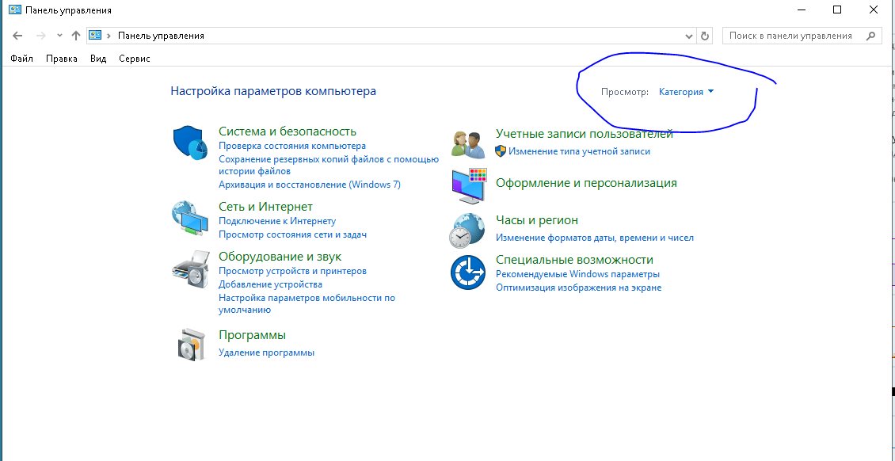Screen dimensions: 895x461
Task: Open the Сервис menu
Action: click(x=135, y=58)
